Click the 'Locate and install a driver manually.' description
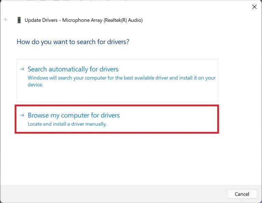The height and width of the screenshot is (203, 262). click(67, 124)
